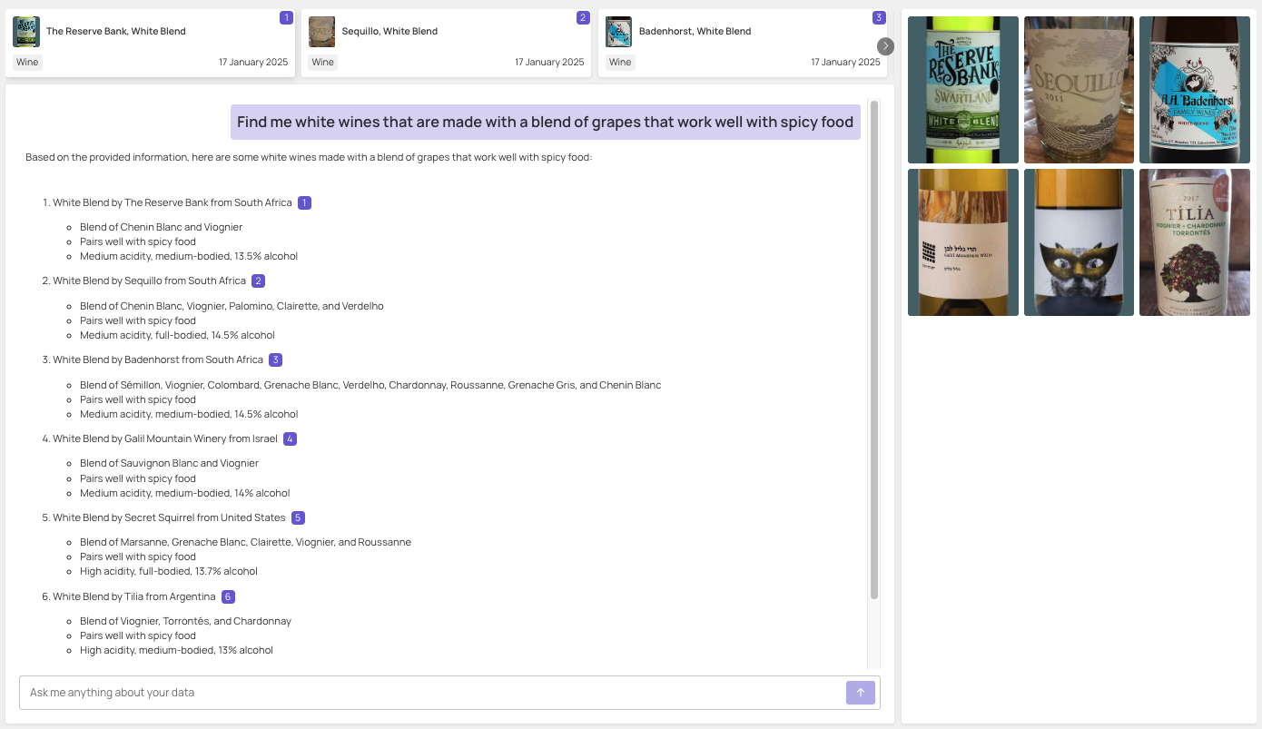1262x729 pixels.
Task: Click citation badge 2 beside Sequillo
Action: [258, 281]
